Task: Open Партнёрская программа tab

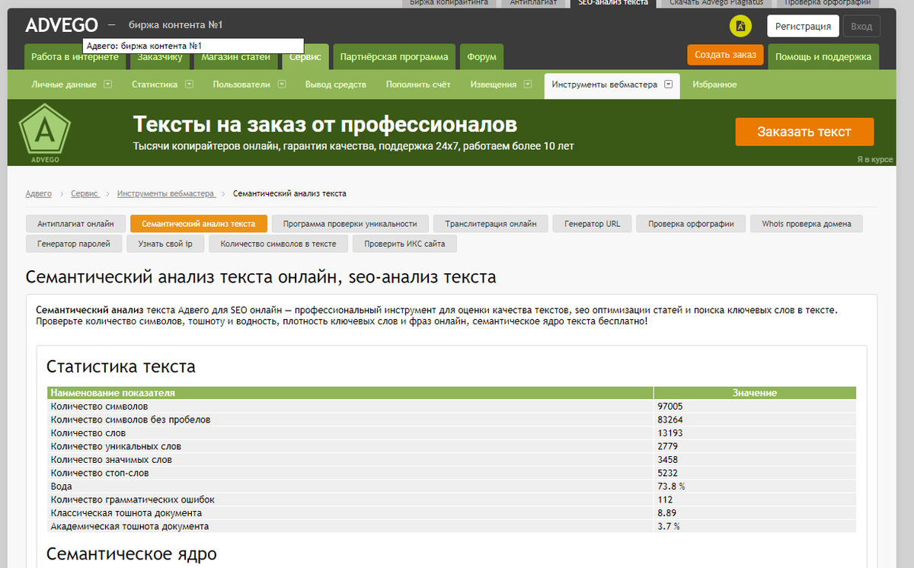Action: click(394, 57)
